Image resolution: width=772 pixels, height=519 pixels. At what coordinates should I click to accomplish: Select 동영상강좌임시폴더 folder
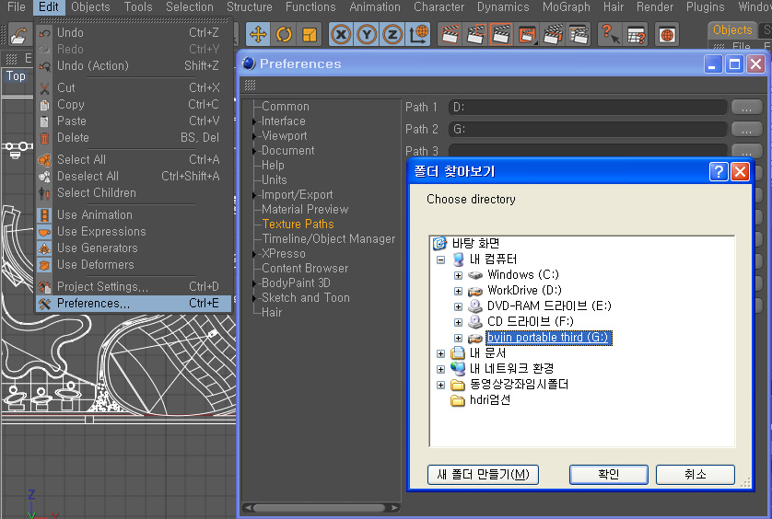[x=519, y=385]
